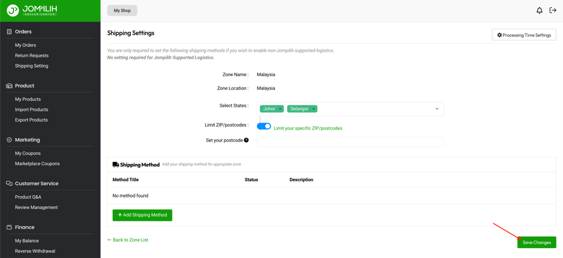
Task: Open the My Shop tab
Action: [122, 10]
